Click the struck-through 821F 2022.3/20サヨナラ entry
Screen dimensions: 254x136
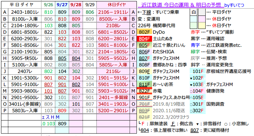163,117
